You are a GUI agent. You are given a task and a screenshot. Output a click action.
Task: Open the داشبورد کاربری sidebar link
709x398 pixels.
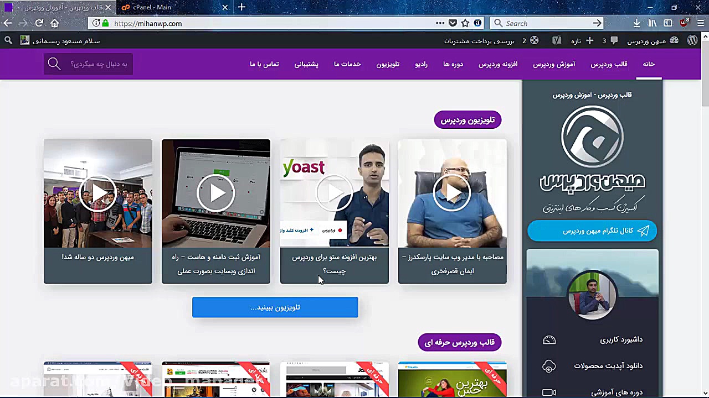pyautogui.click(x=621, y=339)
